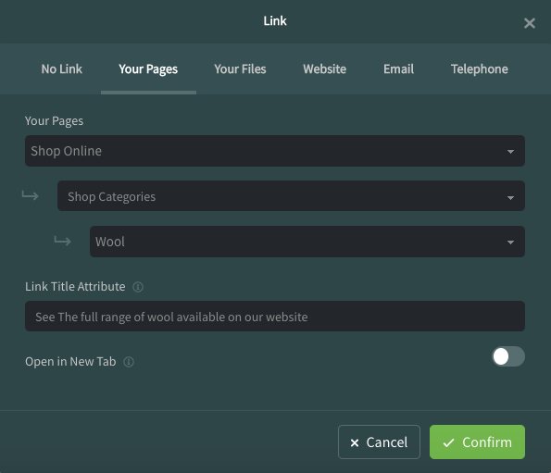Confirm the link settings
Screen dimensions: 551x473
tap(477, 442)
